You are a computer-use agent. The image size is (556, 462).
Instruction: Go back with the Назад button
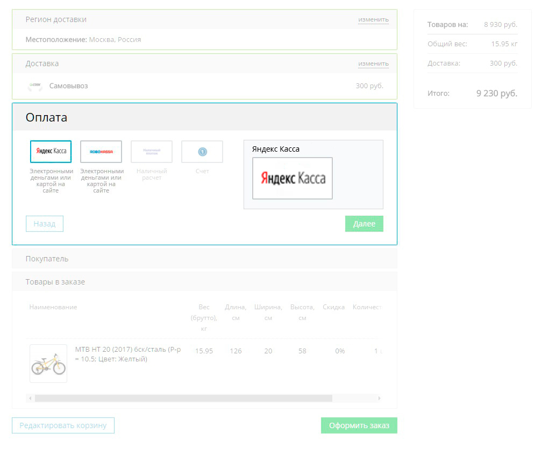point(45,224)
